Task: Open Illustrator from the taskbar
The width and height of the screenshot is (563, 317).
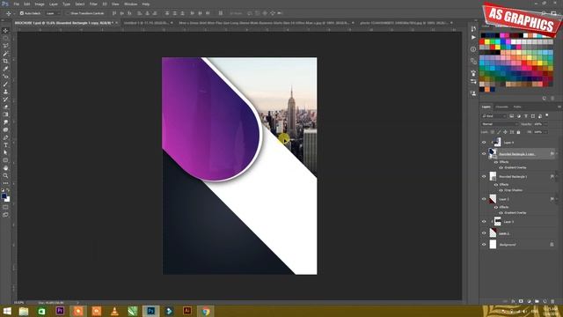Action: point(187,311)
